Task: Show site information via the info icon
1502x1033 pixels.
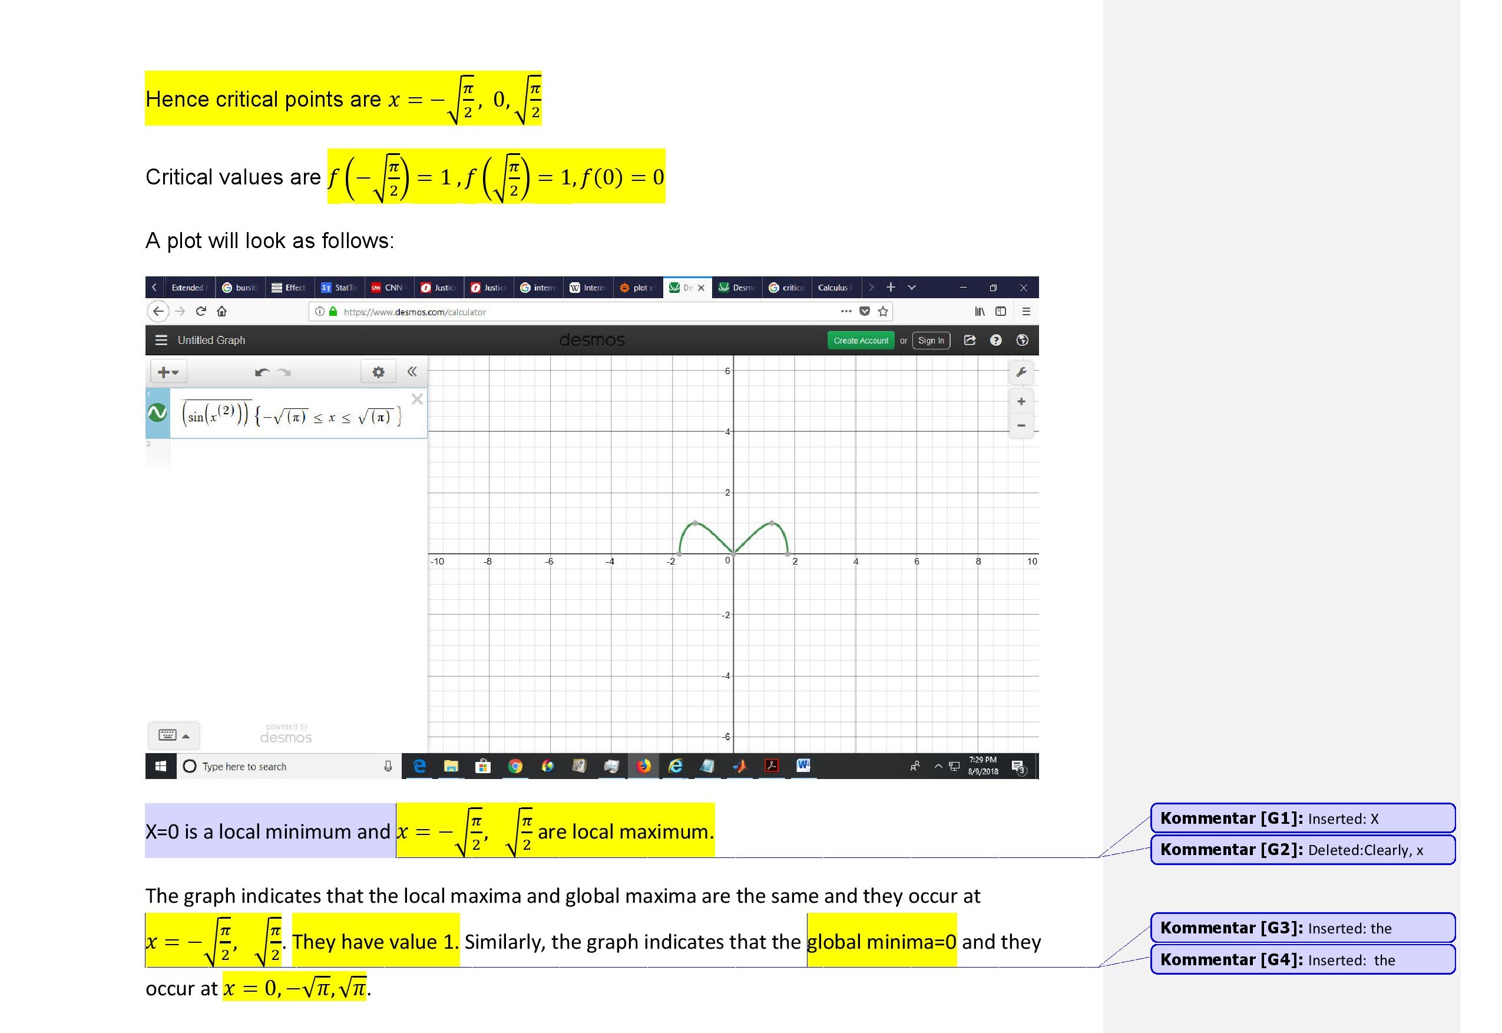Action: (x=320, y=311)
